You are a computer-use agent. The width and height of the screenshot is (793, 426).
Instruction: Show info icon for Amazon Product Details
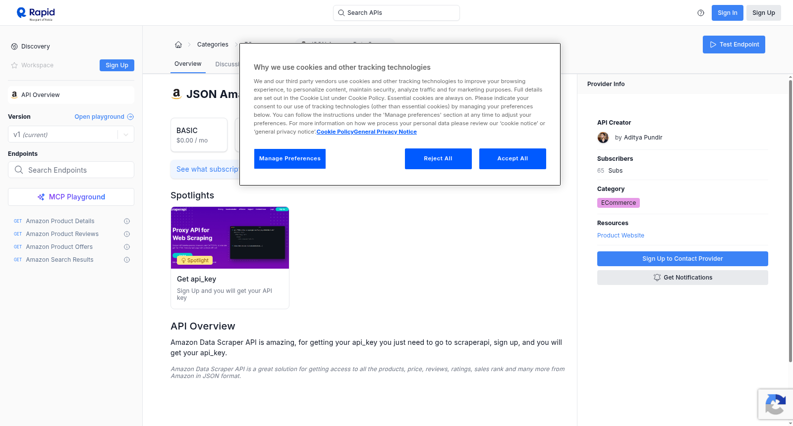[x=127, y=221]
